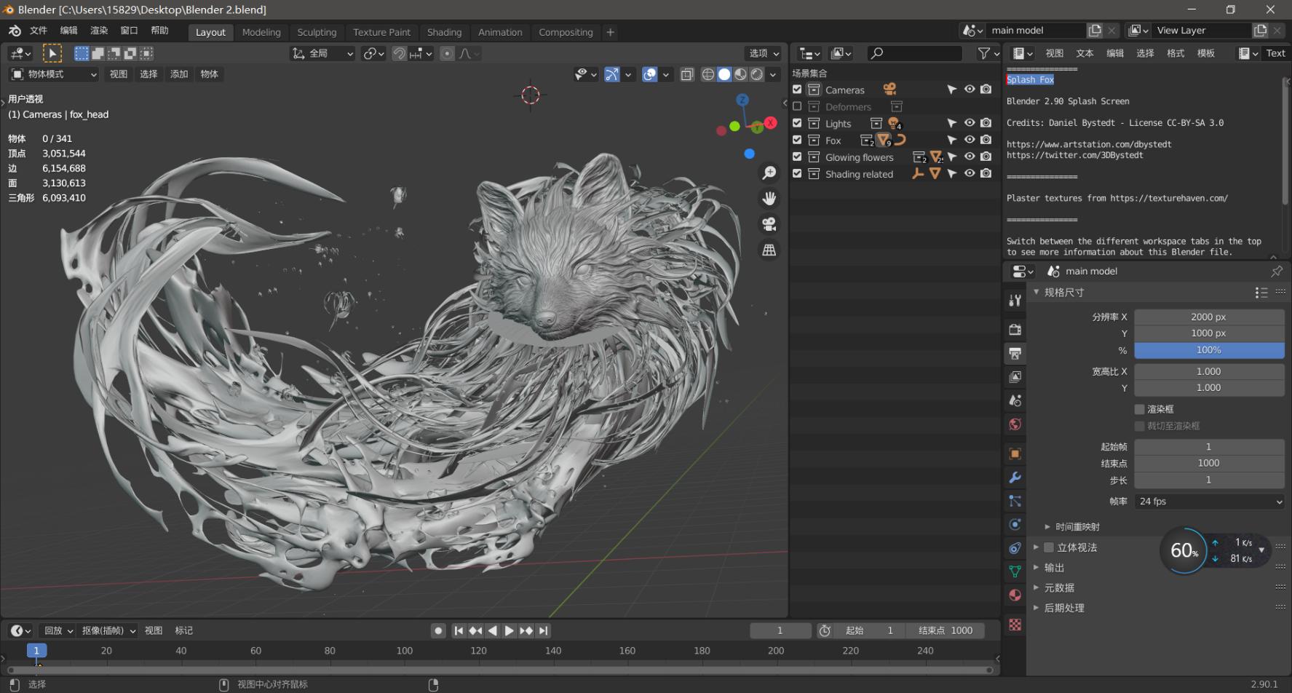Click the zoom magnifier icon in viewport
Viewport: 1292px width, 693px height.
(x=769, y=173)
